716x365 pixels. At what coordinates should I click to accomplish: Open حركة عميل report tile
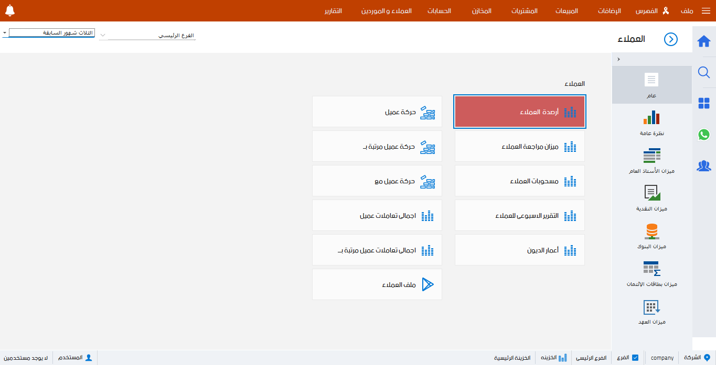coord(377,112)
